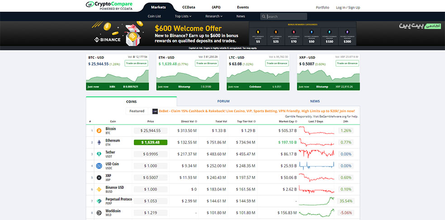This screenshot has height=220, width=445.
Task: Click the Perpetual Protocol coin icon
Action: 99,201
